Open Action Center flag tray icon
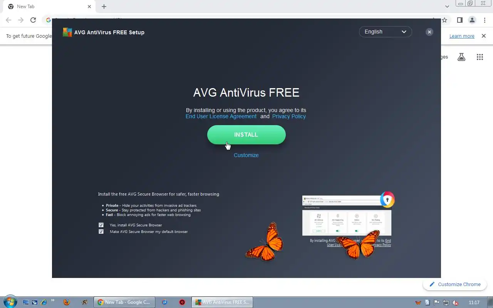The image size is (493, 308). (437, 303)
